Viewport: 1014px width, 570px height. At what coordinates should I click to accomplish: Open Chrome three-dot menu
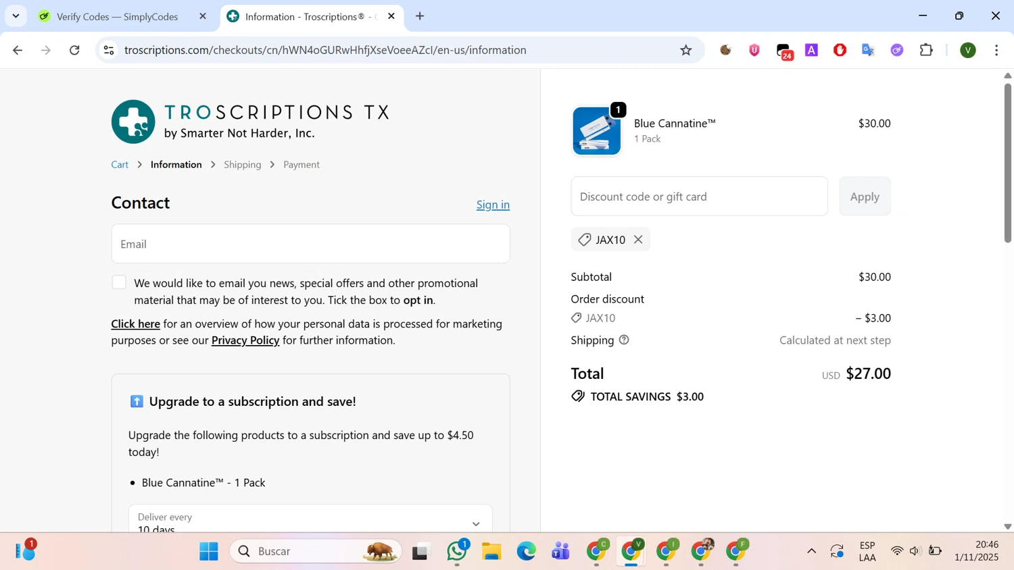coord(997,50)
